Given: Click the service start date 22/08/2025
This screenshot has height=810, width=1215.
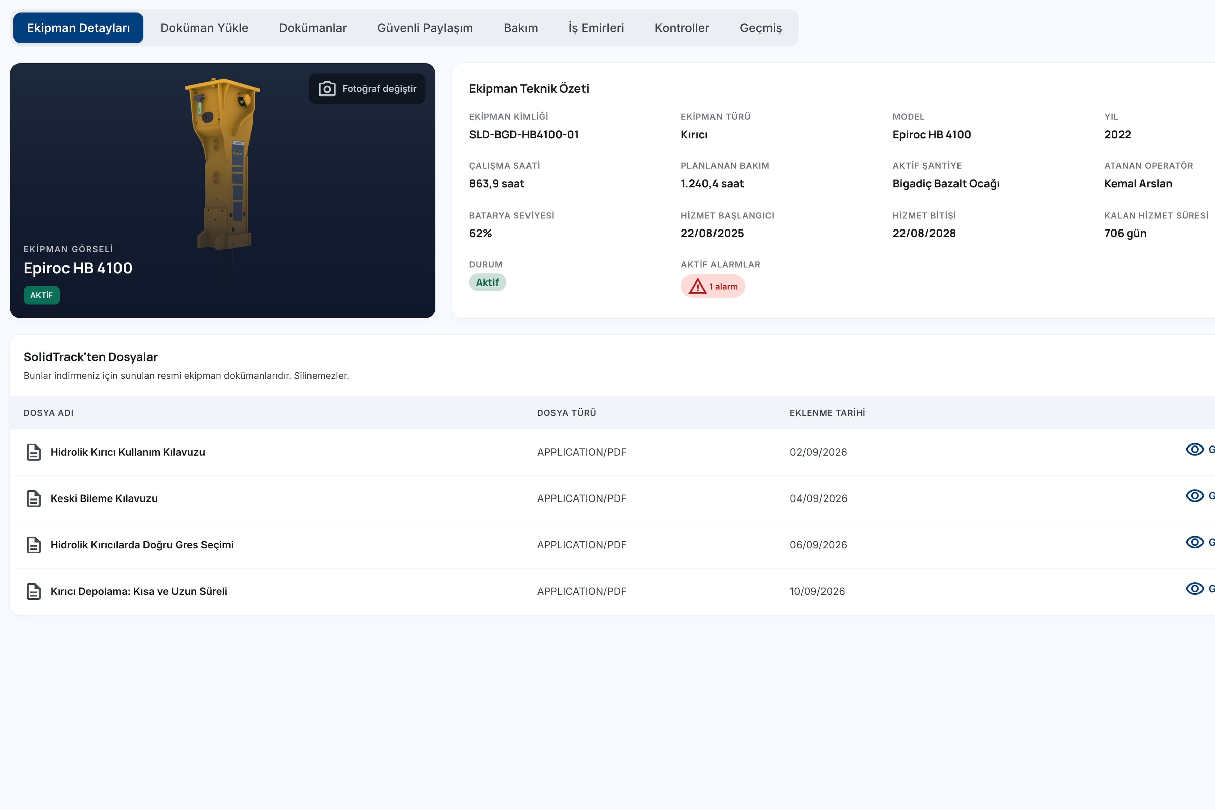Looking at the screenshot, I should coord(712,234).
